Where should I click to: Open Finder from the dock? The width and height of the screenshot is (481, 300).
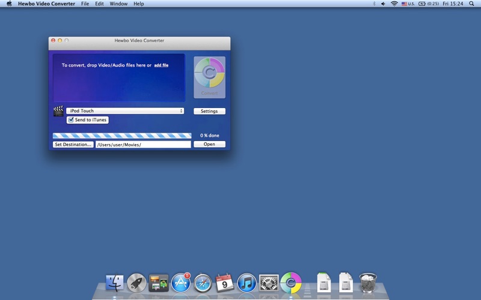(x=114, y=283)
